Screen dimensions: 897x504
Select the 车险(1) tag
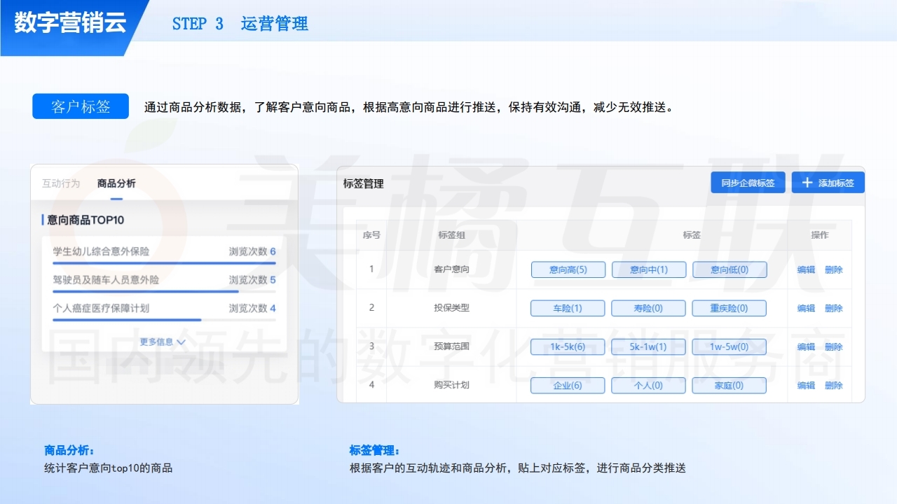click(x=568, y=308)
